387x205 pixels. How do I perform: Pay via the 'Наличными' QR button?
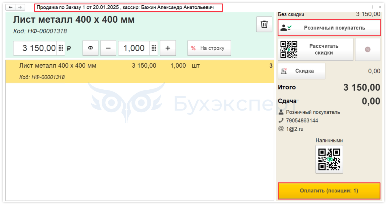coord(329,159)
